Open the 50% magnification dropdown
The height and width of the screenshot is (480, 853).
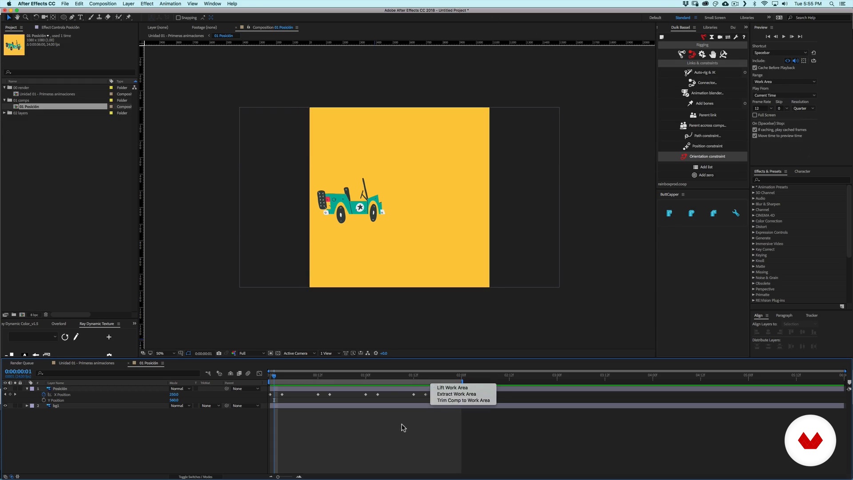165,353
